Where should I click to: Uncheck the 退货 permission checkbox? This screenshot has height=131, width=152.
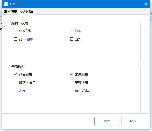coord(71,39)
